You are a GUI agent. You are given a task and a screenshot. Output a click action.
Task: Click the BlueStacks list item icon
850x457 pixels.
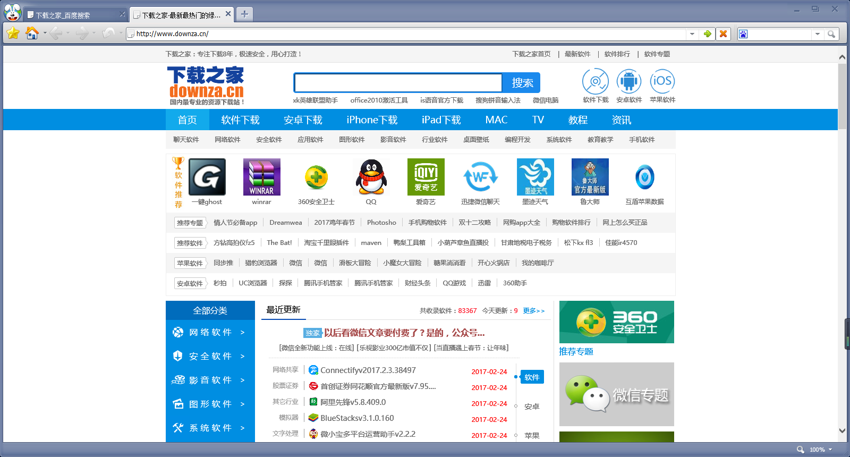coord(313,418)
